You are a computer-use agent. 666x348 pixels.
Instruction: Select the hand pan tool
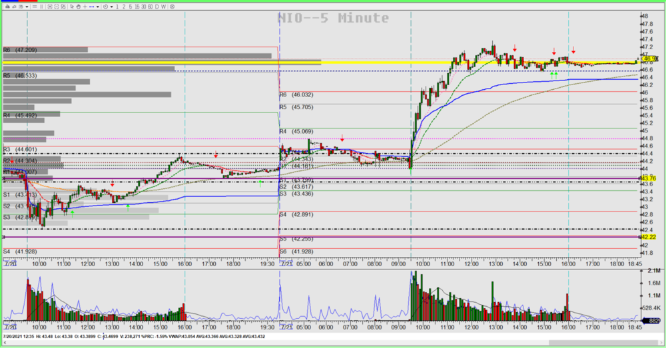click(x=79, y=7)
